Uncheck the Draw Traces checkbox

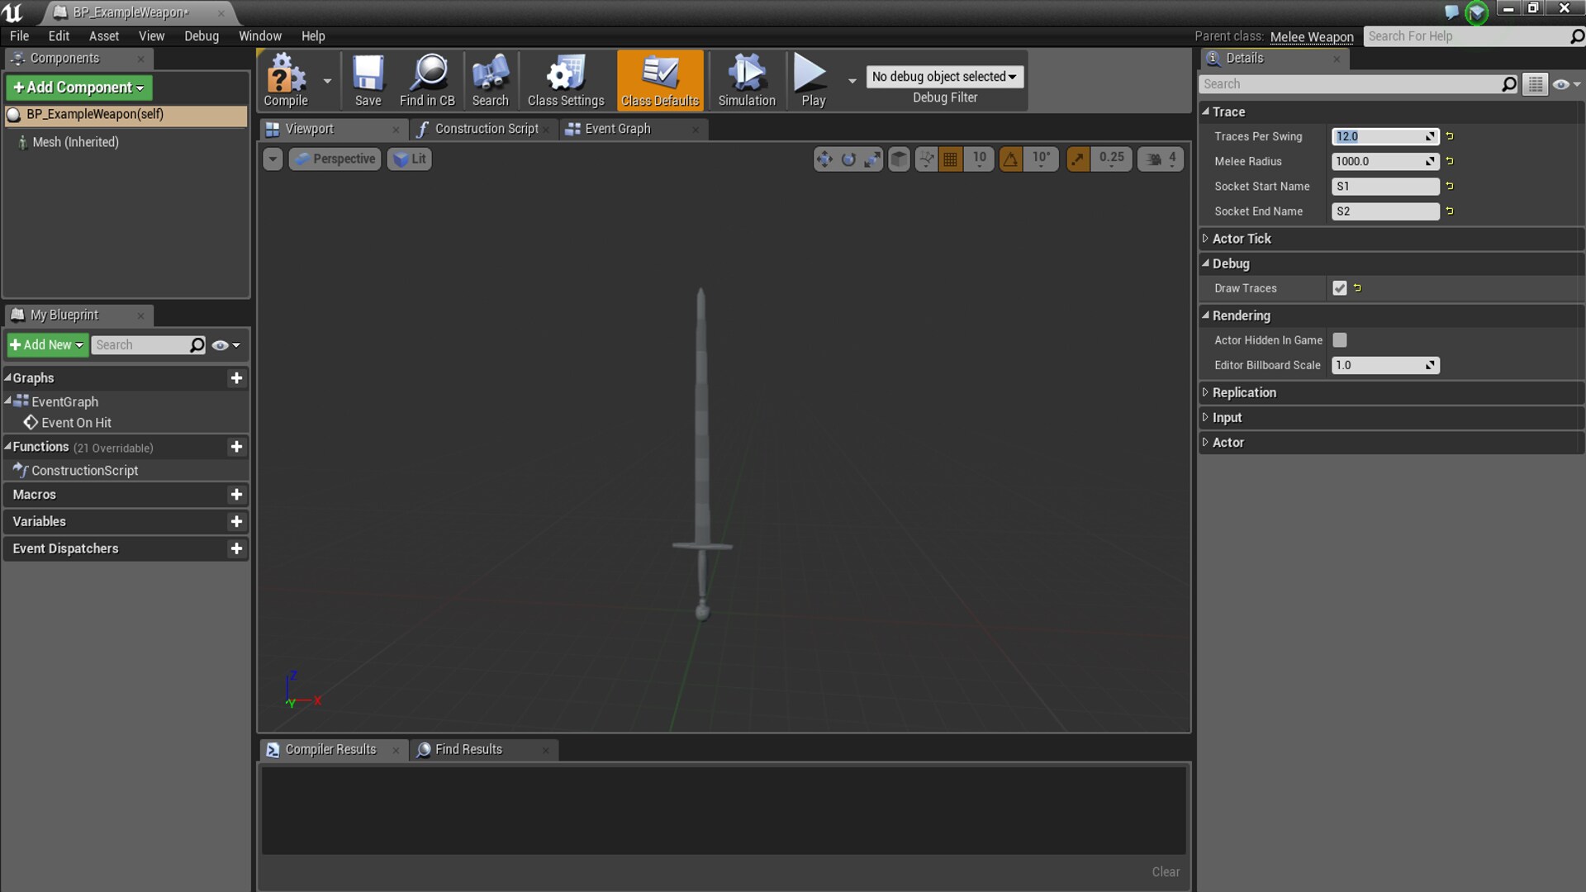(1340, 287)
